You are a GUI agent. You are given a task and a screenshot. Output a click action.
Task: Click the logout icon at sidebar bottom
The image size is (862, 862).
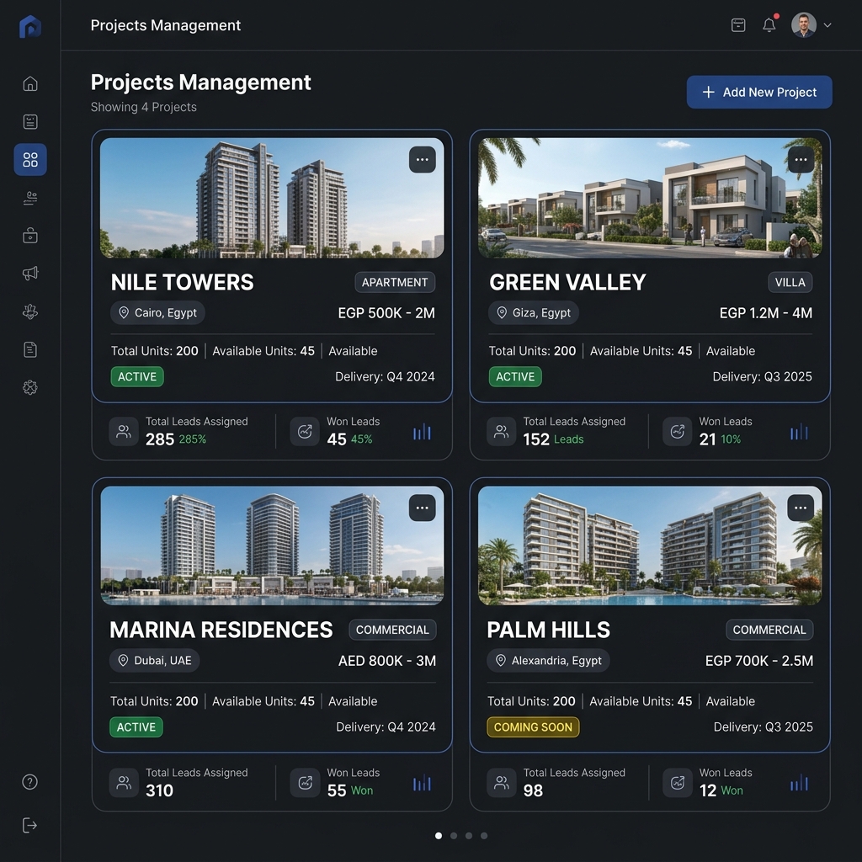coord(29,825)
